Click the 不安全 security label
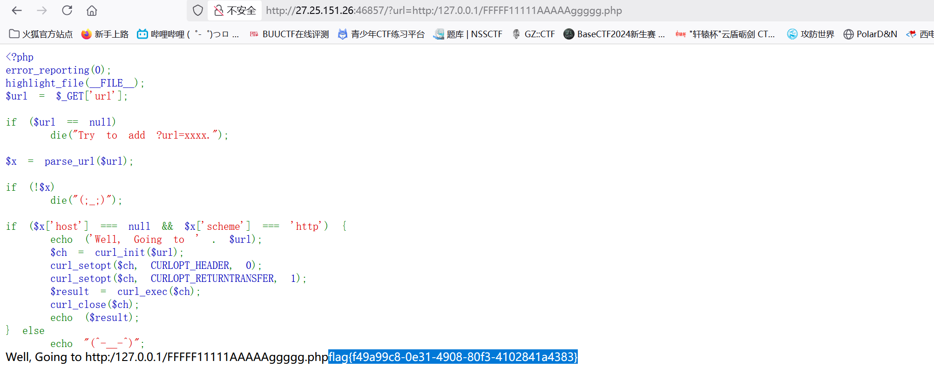Screen dimensions: 934x374 (241, 10)
